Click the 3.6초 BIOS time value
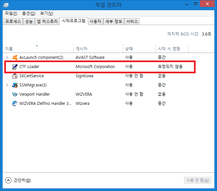Image resolution: width=217 pixels, height=191 pixels. pyautogui.click(x=206, y=34)
